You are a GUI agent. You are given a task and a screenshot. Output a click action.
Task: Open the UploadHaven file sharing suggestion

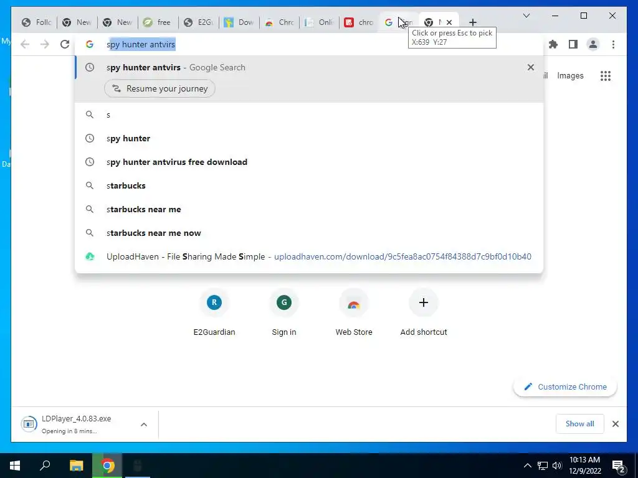[x=309, y=256]
